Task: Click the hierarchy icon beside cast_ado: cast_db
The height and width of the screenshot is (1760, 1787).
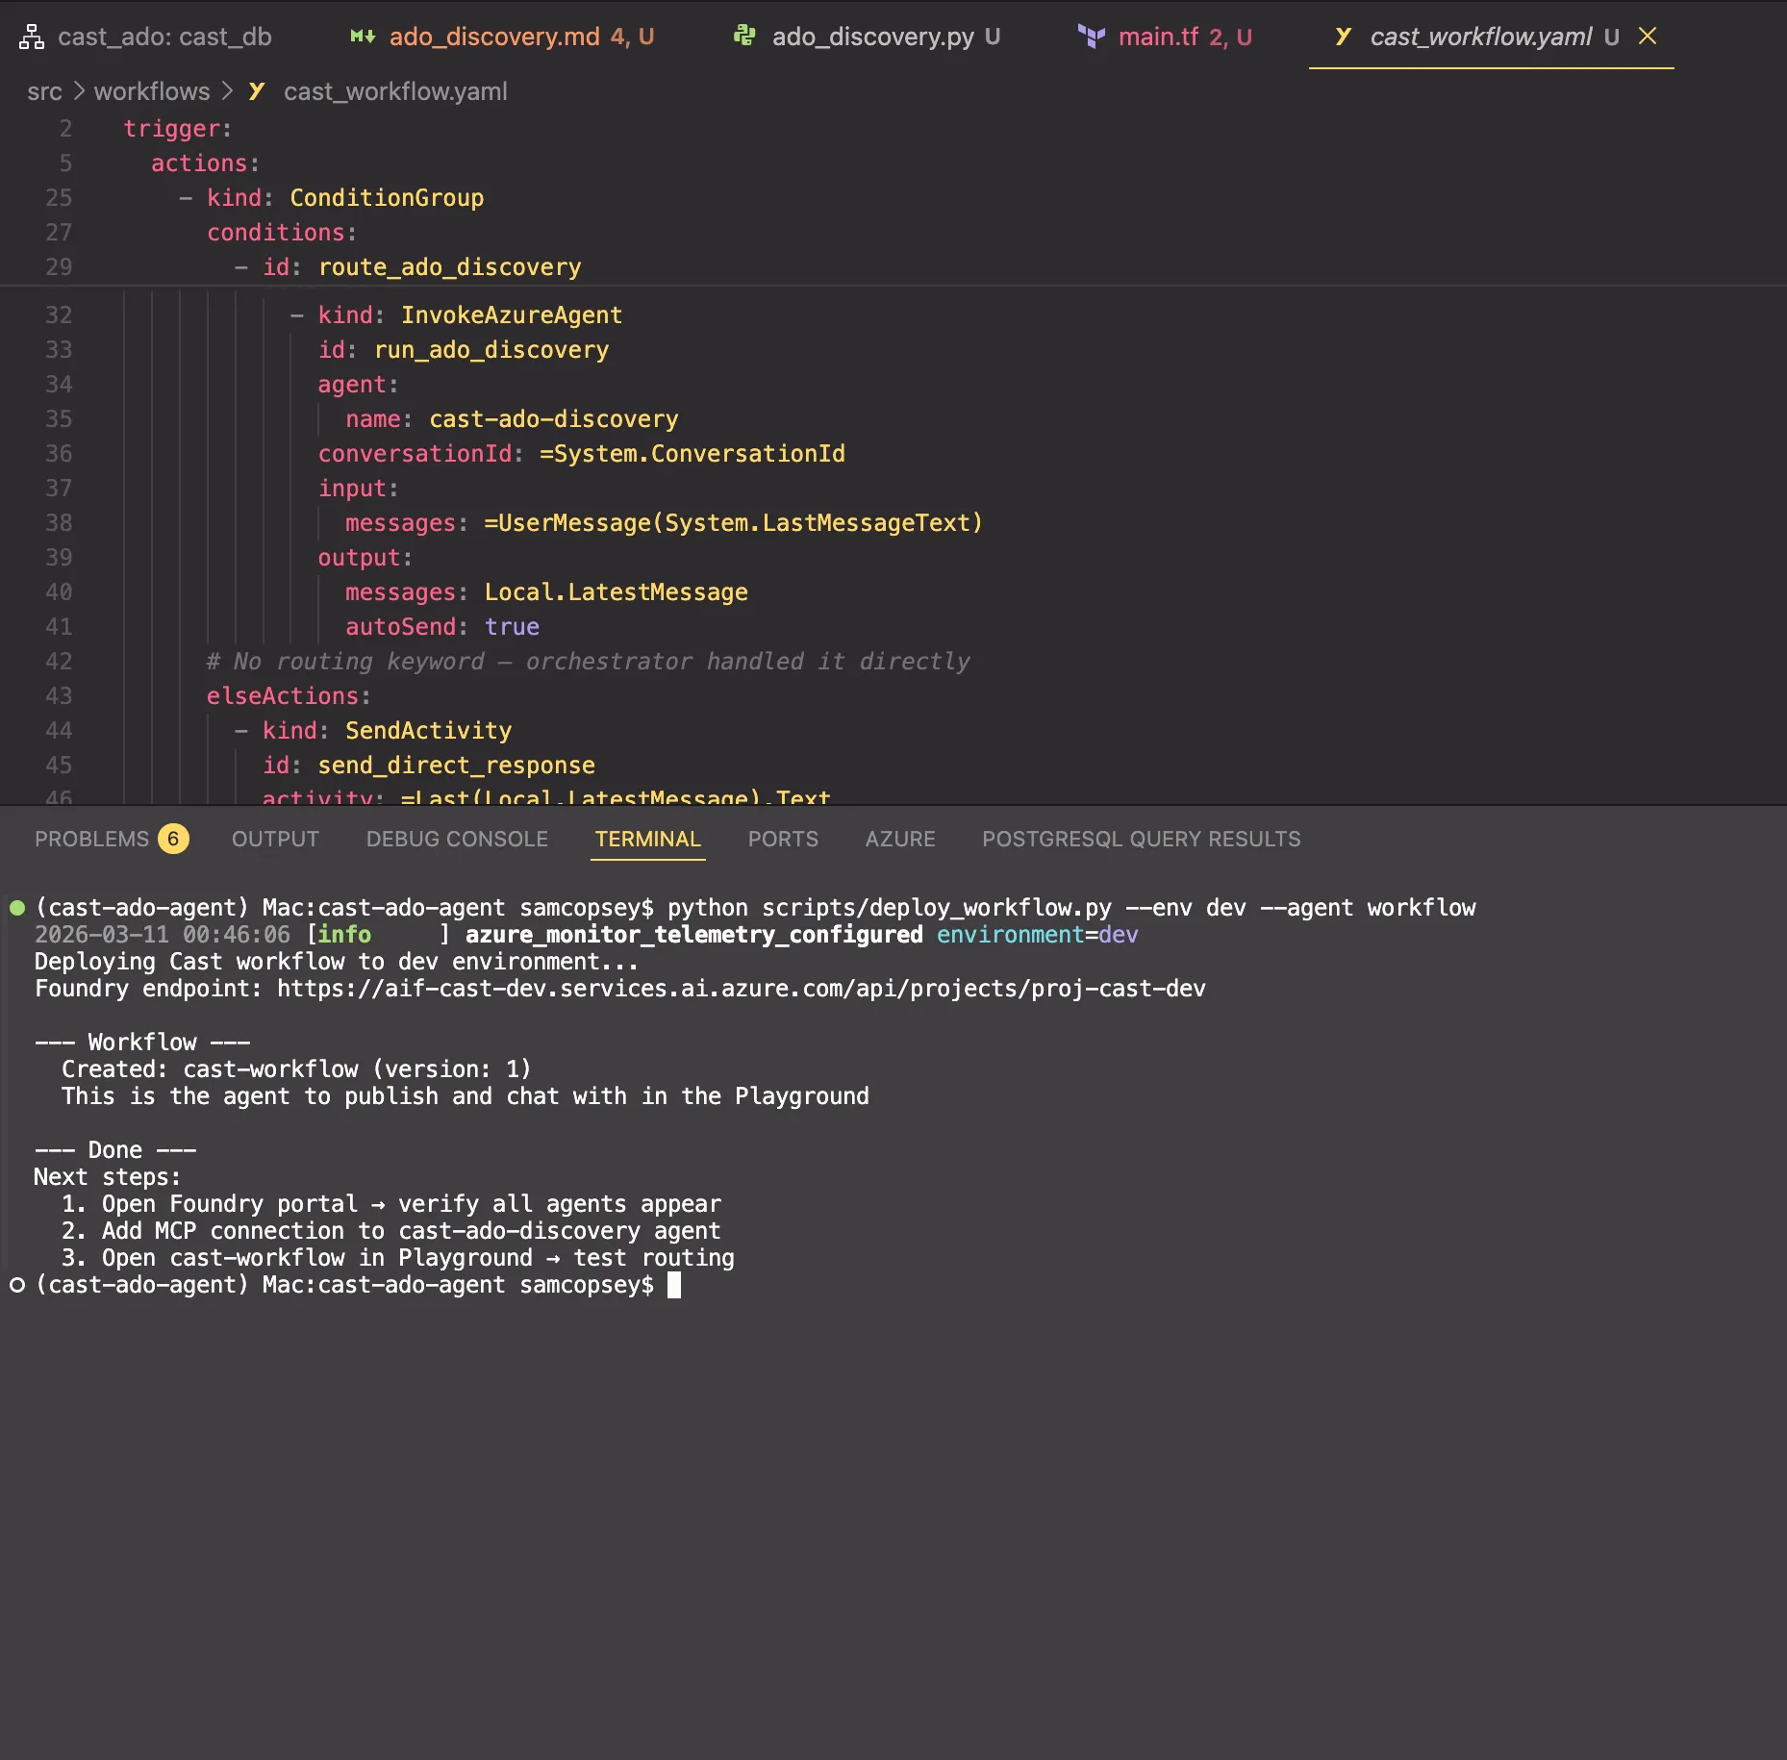Action: 32,36
